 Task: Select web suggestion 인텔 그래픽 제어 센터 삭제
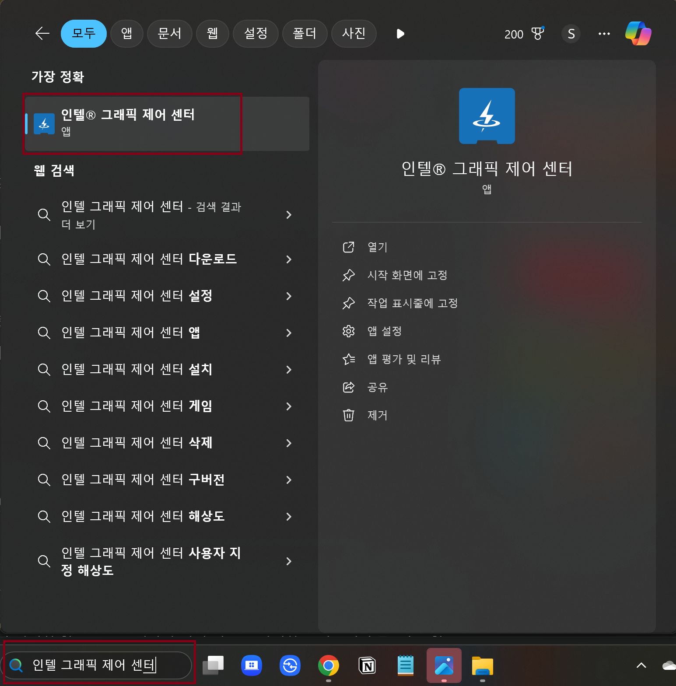(137, 443)
